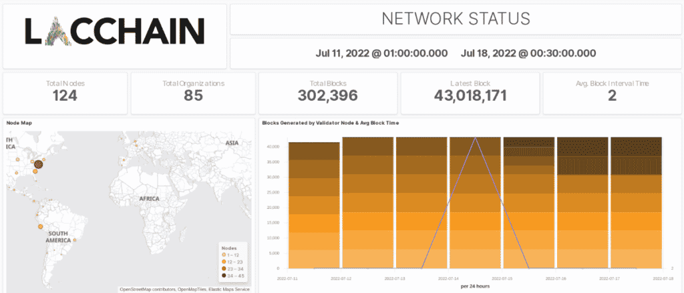Click the Latest Block value 43,018,171

[x=470, y=95]
